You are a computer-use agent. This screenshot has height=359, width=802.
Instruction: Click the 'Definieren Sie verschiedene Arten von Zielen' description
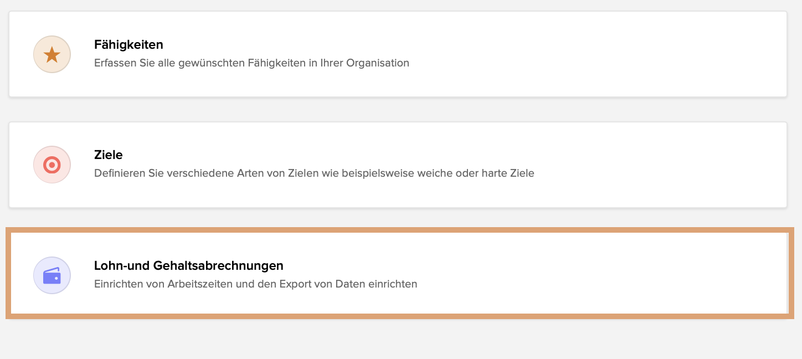click(313, 173)
